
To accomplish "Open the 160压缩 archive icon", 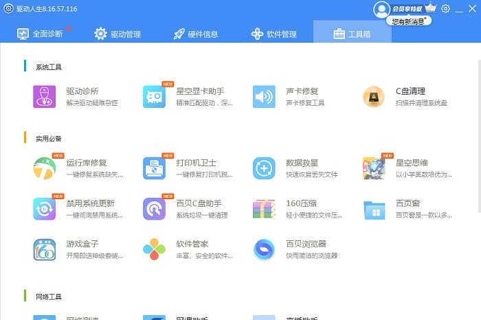I will point(264,209).
